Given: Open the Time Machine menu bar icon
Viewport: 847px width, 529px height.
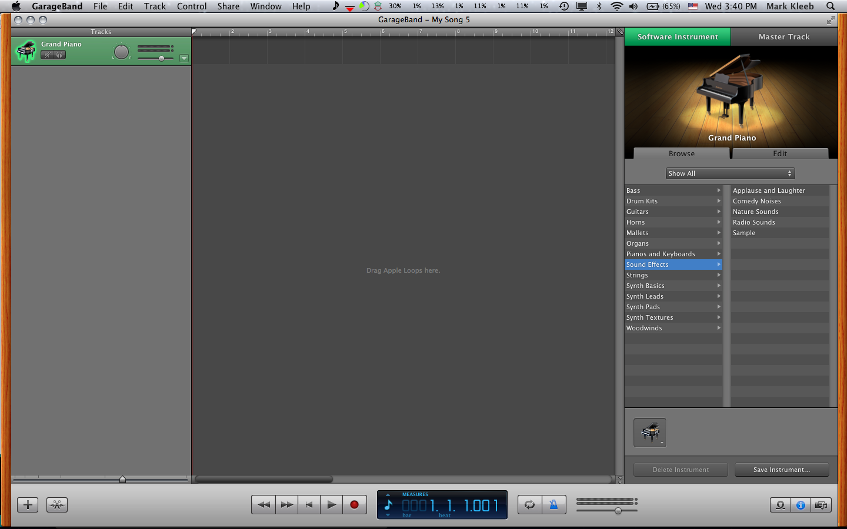Looking at the screenshot, I should (x=563, y=6).
